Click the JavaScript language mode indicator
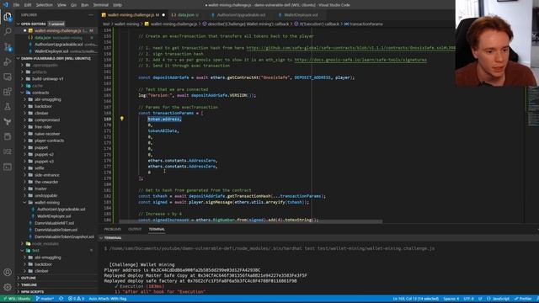Viewport: 539px width, 303px height. (x=498, y=299)
